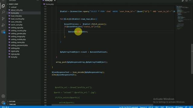
Task: Expand the upload folder
Action: tap(14, 7)
